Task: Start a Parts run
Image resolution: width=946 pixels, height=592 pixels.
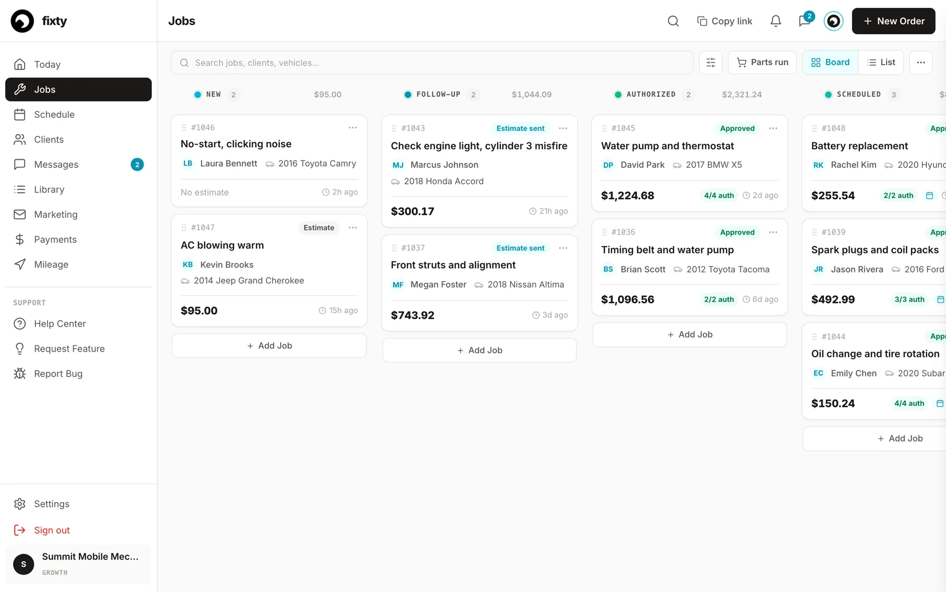Action: click(762, 63)
